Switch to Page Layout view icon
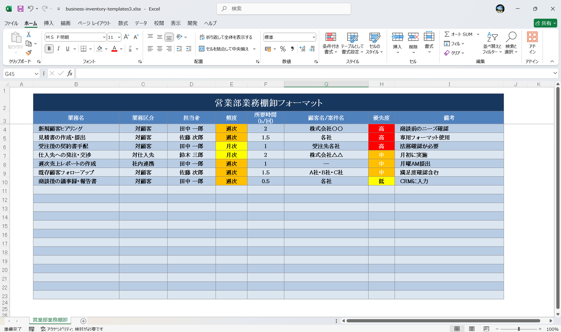The height and width of the screenshot is (332, 561). pyautogui.click(x=472, y=329)
